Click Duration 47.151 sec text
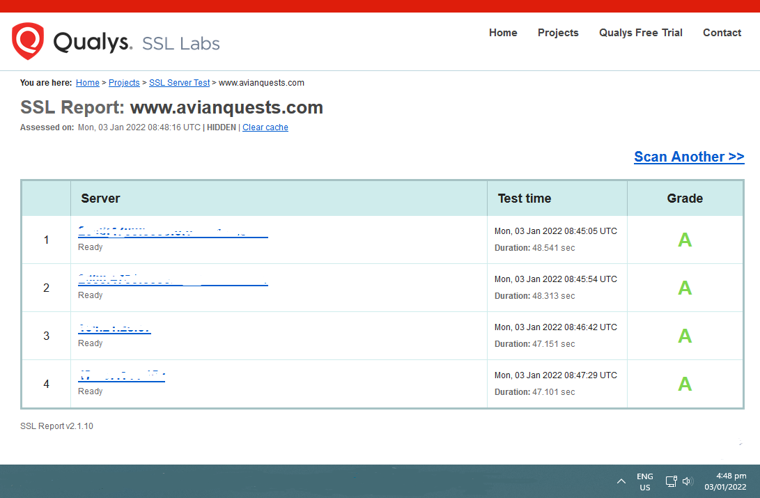 point(534,343)
